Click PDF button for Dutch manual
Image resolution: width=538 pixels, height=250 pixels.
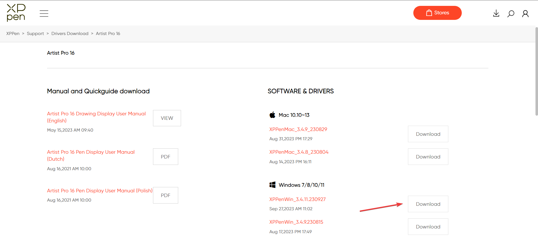166,157
